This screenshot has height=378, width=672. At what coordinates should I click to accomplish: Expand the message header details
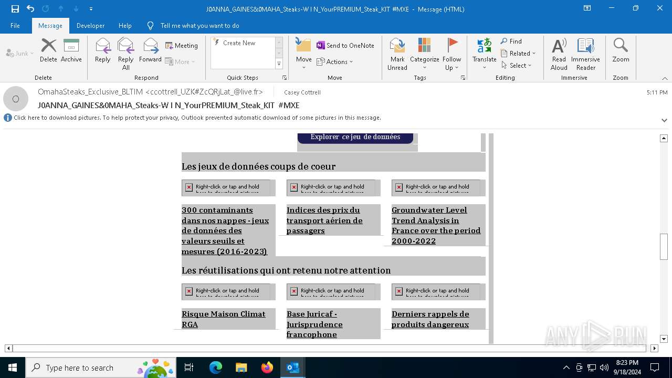tap(664, 120)
